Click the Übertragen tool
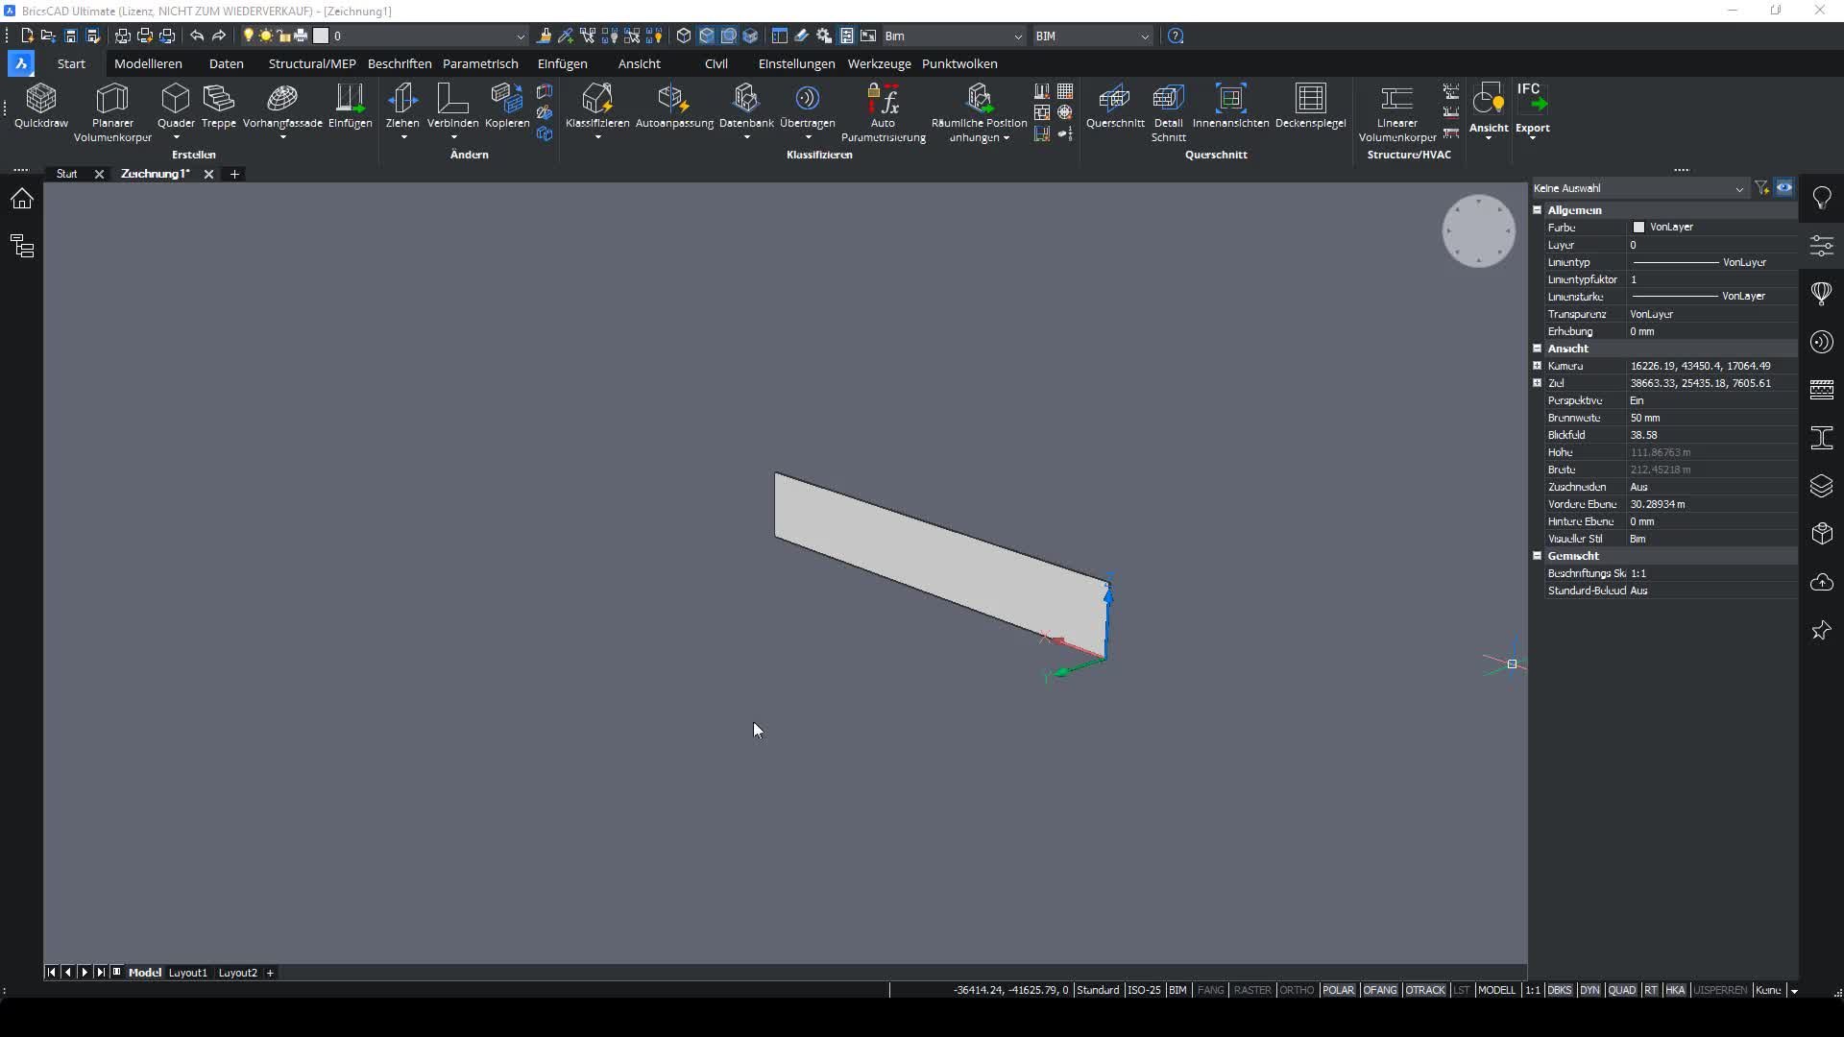 pyautogui.click(x=807, y=106)
